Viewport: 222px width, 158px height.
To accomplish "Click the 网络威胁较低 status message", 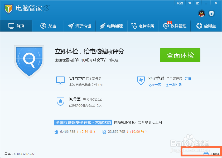I will [138, 122].
